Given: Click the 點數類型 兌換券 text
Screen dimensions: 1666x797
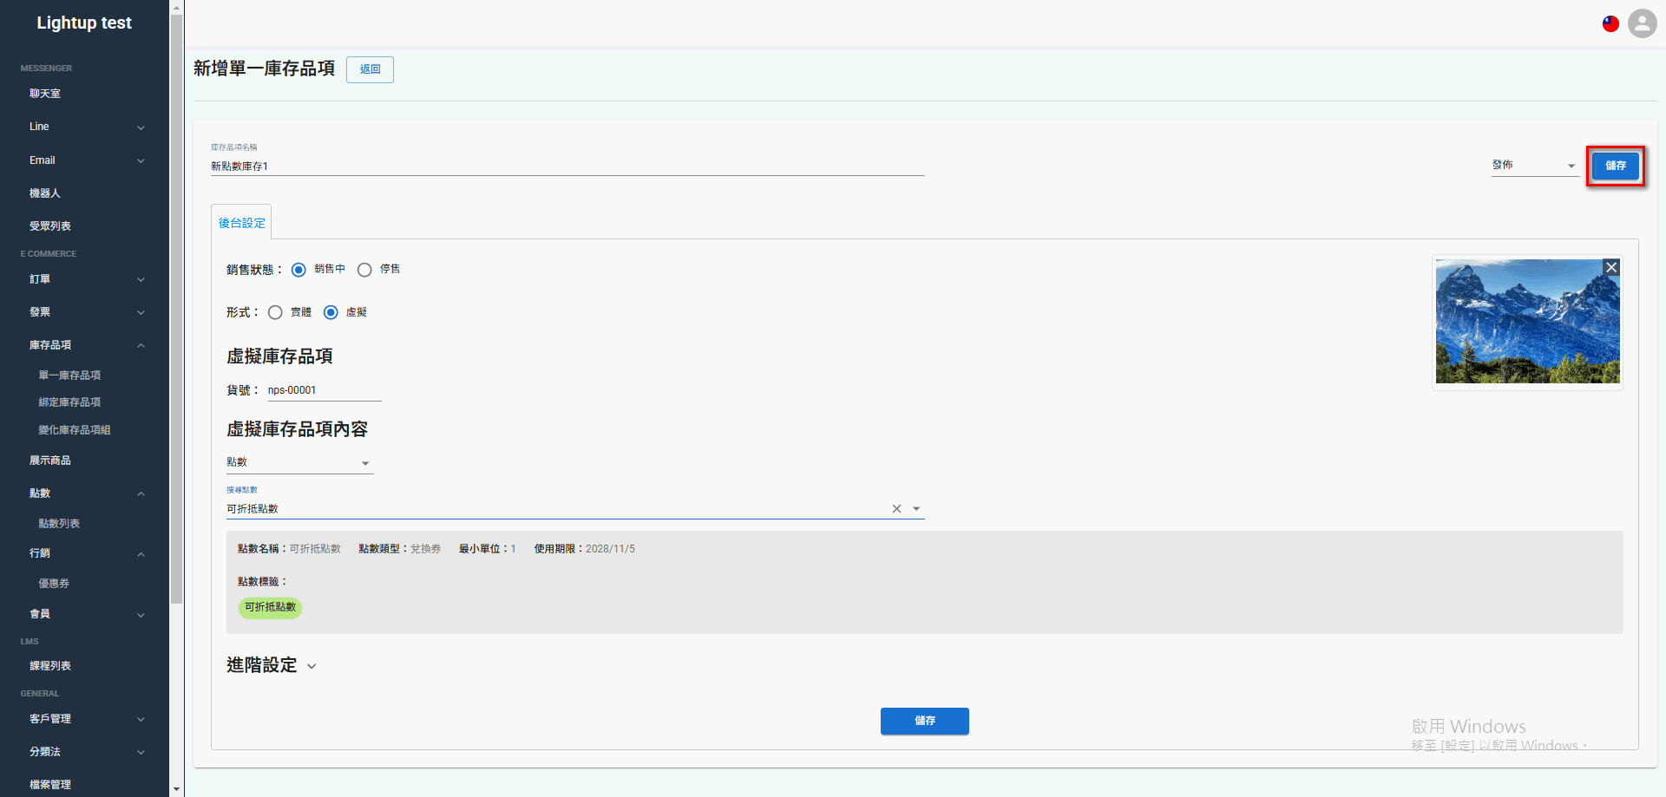Looking at the screenshot, I should click(400, 549).
